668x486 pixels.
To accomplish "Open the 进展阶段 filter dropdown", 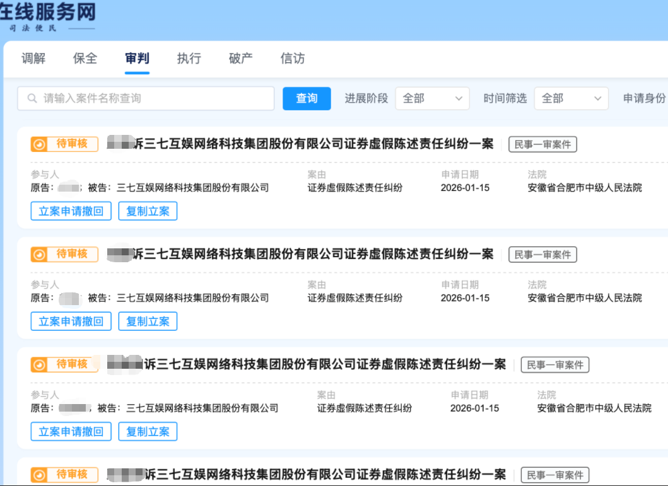I will pos(432,98).
